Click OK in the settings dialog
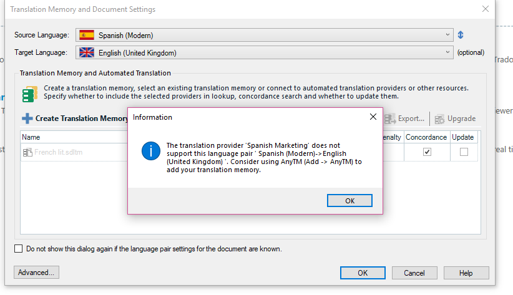Screen dimensions: 513x295 pyautogui.click(x=363, y=273)
